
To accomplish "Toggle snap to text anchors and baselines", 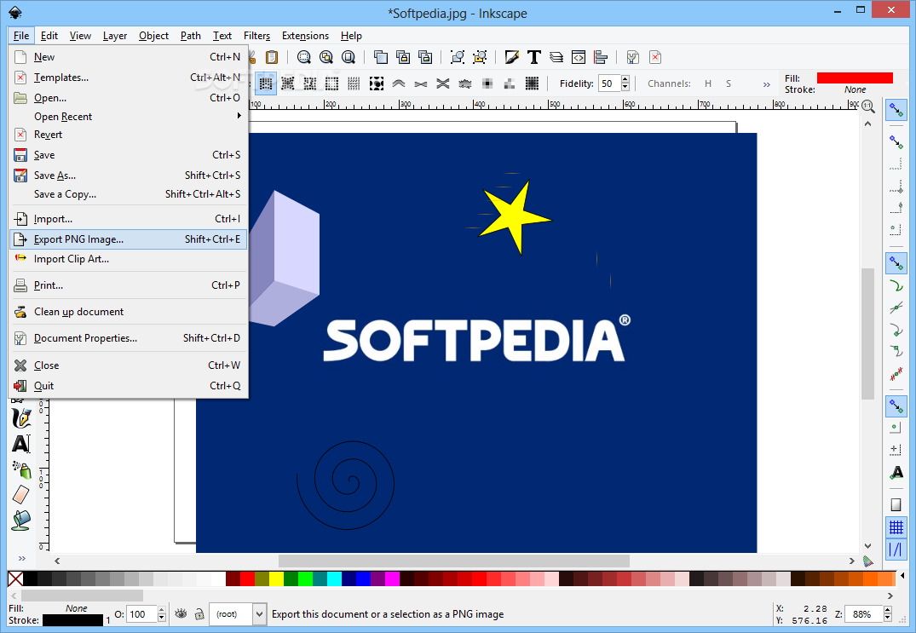I will (x=896, y=473).
